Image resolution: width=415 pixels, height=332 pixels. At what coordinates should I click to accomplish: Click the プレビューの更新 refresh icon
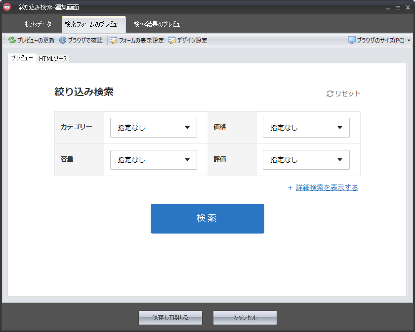[12, 41]
